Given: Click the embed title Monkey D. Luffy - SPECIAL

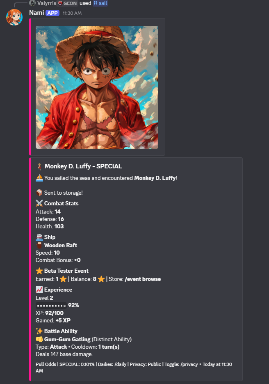Looking at the screenshot, I should point(83,166).
